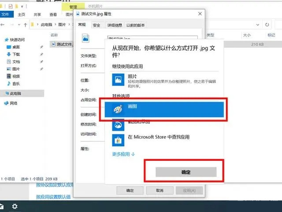Select the 管理 contextual tab in Explorer
The width and height of the screenshot is (282, 212).
tap(73, 7)
